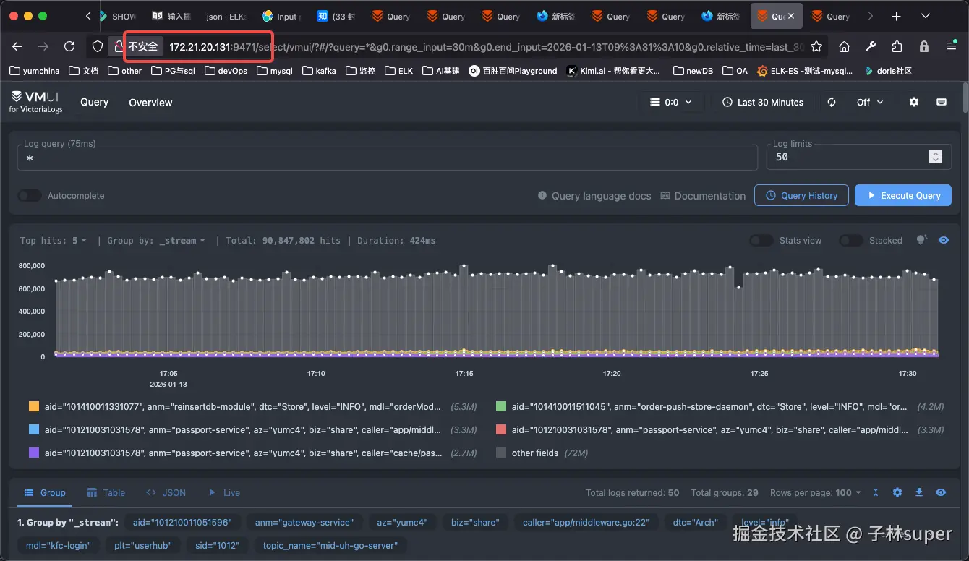Download logs icon in results bar
This screenshot has height=561, width=969.
click(919, 492)
